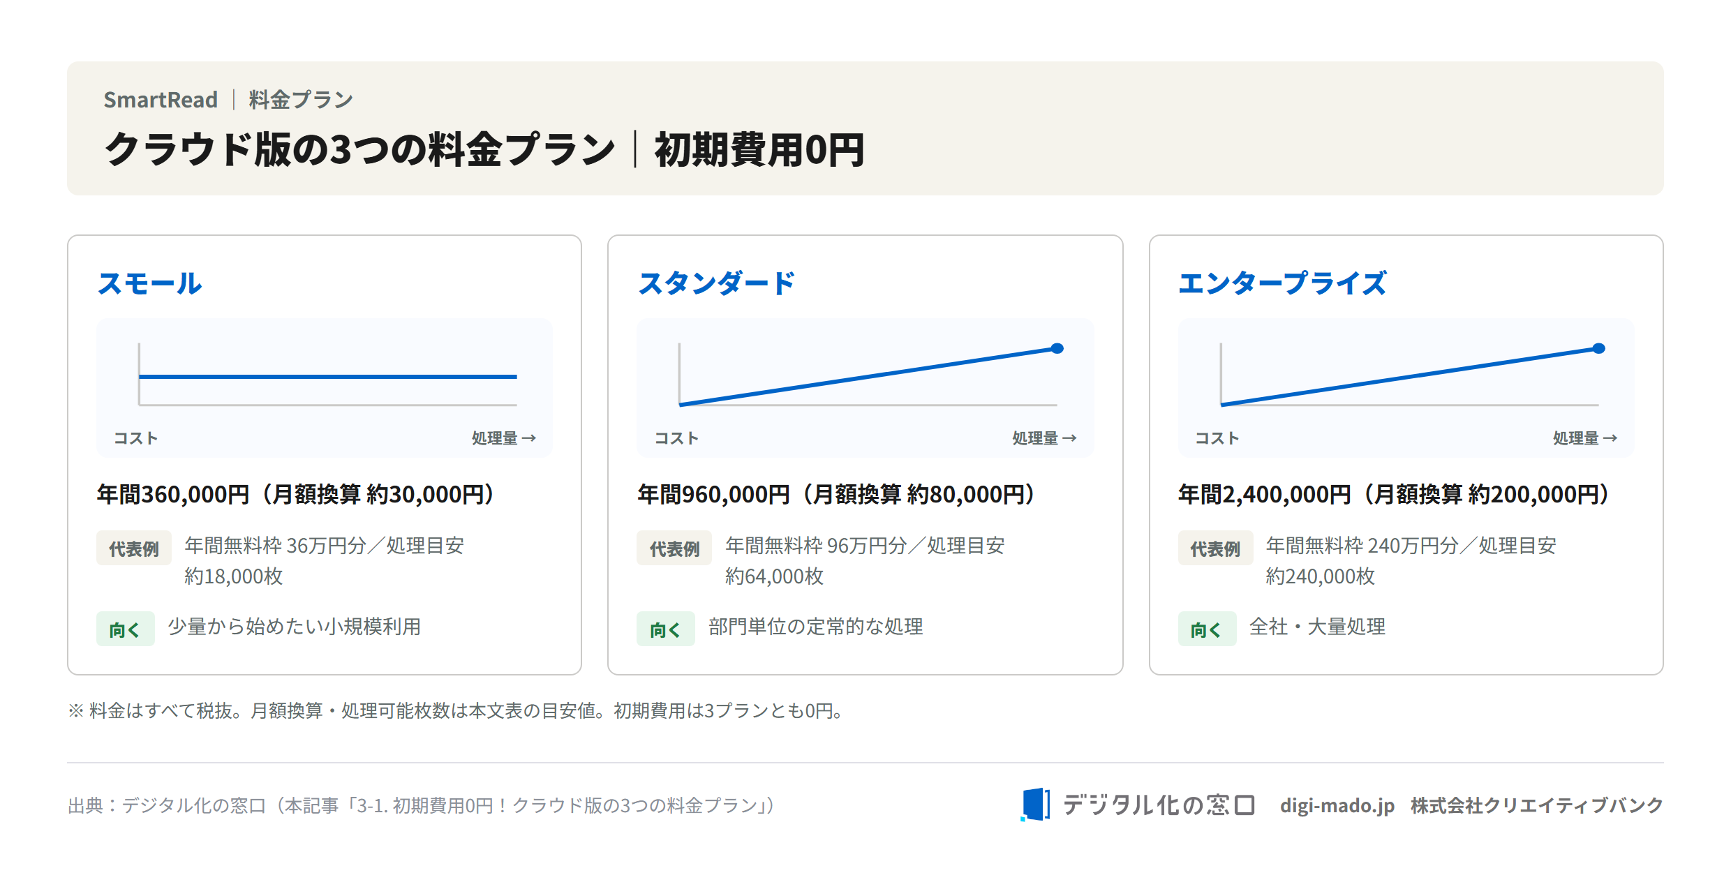Click text 約240,000枚
Screen dimensions: 1731x889
click(1321, 576)
